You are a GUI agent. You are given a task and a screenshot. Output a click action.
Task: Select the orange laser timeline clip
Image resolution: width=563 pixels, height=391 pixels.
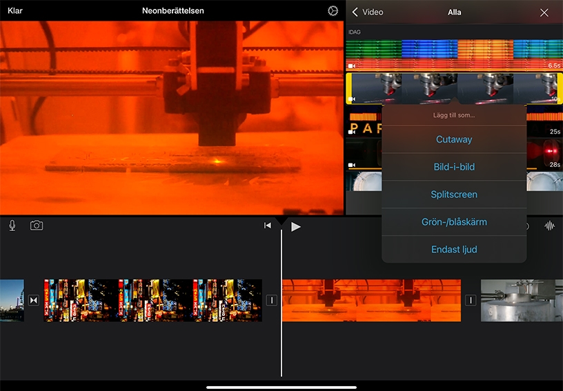click(x=371, y=300)
